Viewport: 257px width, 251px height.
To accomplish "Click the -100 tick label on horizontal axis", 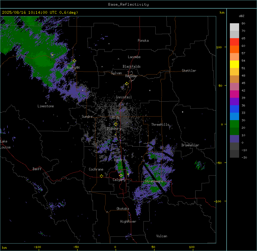I will pyautogui.click(x=37, y=247).
